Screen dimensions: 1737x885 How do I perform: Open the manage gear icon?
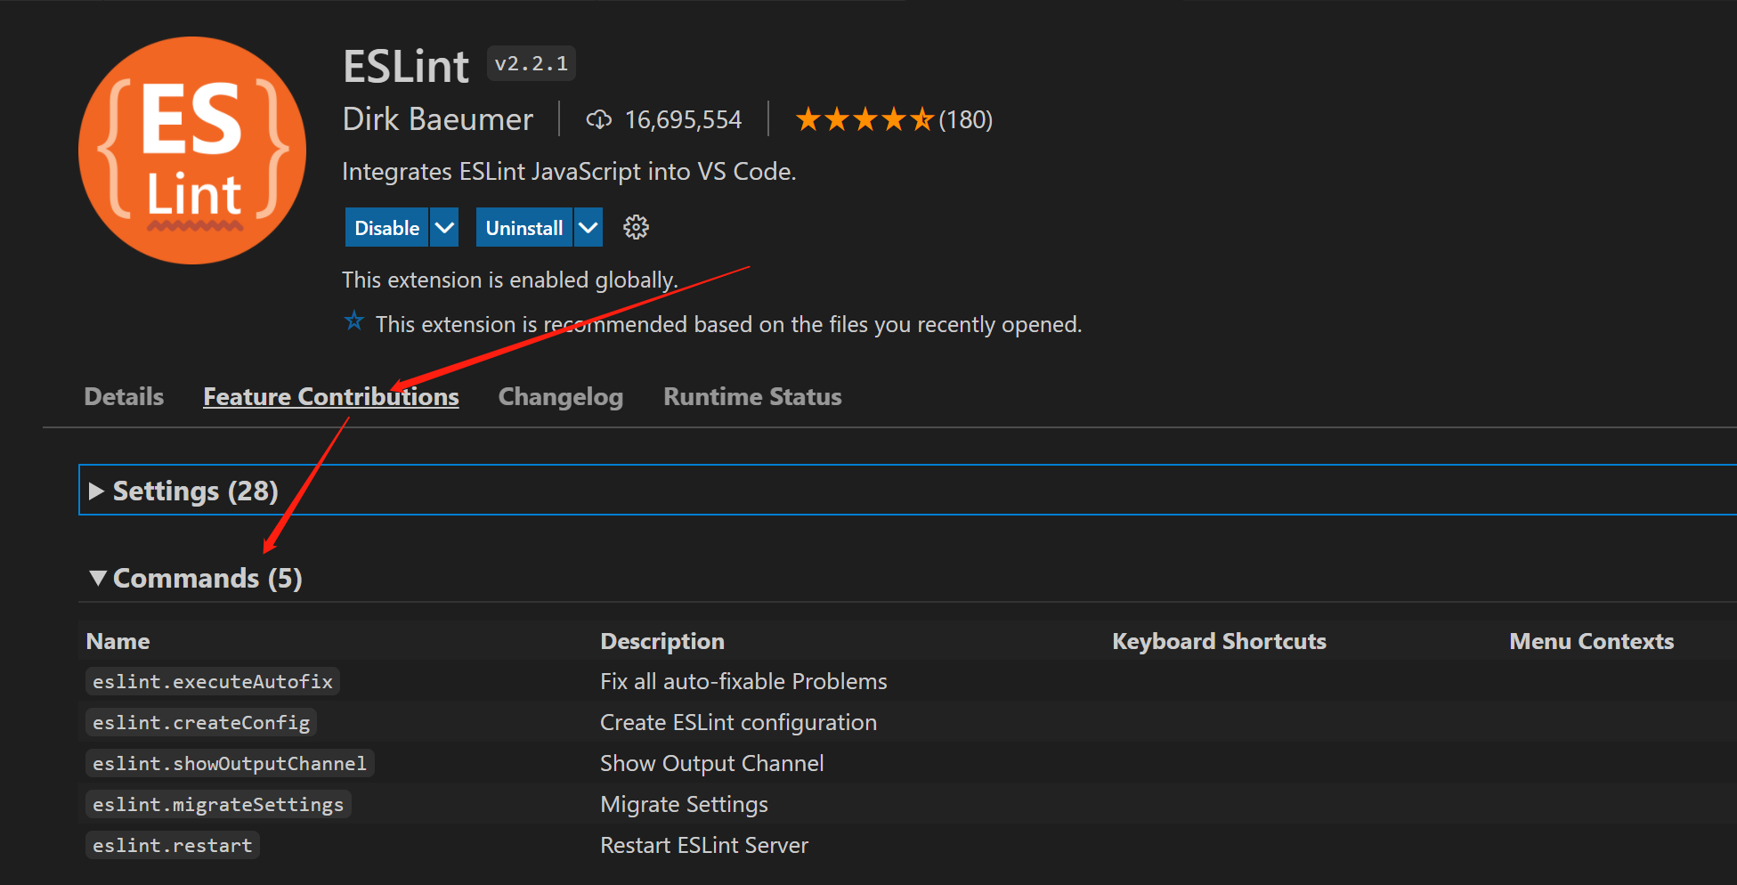[x=636, y=228]
